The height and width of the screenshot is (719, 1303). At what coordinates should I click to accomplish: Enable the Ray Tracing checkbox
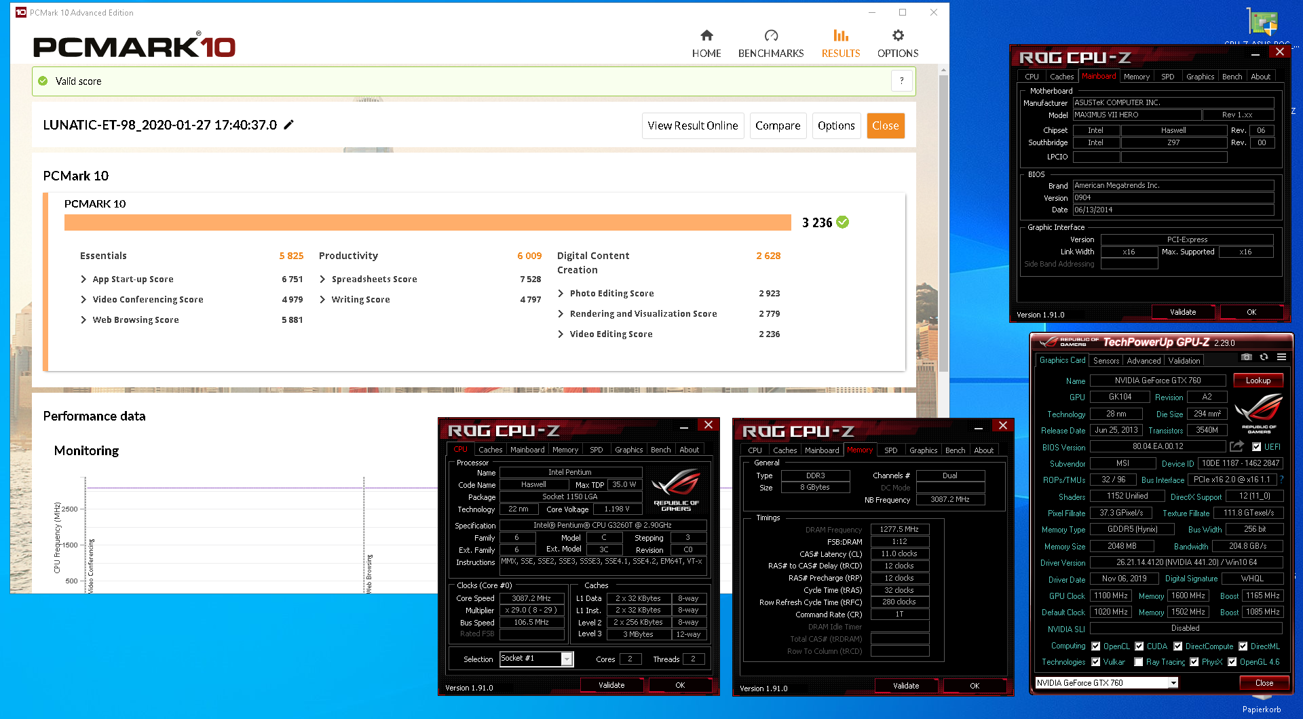(1139, 662)
